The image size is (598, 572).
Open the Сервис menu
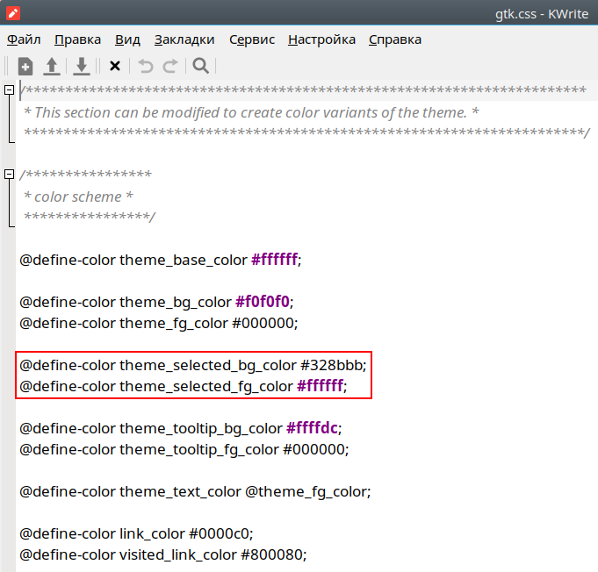(x=252, y=39)
